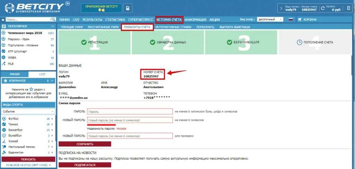Open the События dropdown
The height and width of the screenshot is (169, 355).
point(28,111)
